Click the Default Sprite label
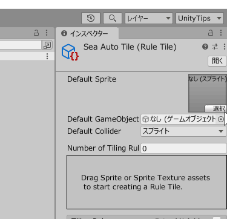227x219 pixels. click(91, 79)
